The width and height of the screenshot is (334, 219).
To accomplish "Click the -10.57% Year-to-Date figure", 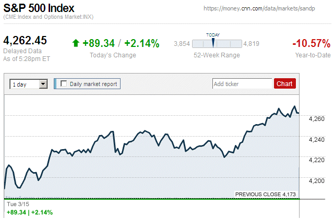I will point(311,43).
